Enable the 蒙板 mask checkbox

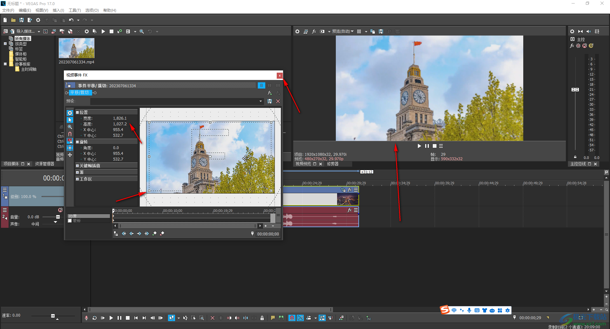70,221
